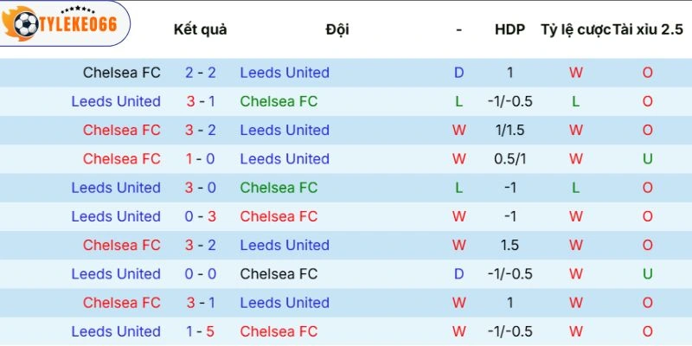692x346 pixels.
Task: Open Leeds United in the 1 - 5 row
Action: [116, 331]
